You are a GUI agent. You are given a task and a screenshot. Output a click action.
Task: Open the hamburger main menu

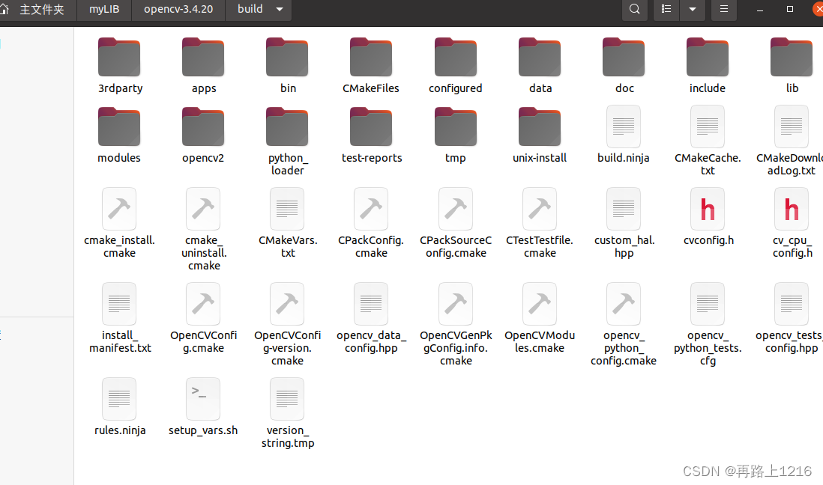[724, 10]
